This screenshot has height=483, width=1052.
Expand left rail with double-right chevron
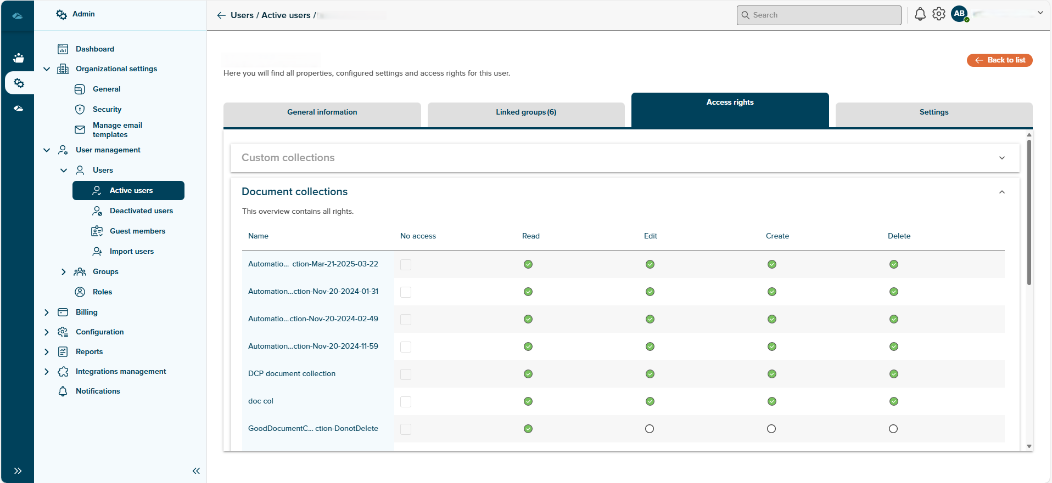pos(18,471)
